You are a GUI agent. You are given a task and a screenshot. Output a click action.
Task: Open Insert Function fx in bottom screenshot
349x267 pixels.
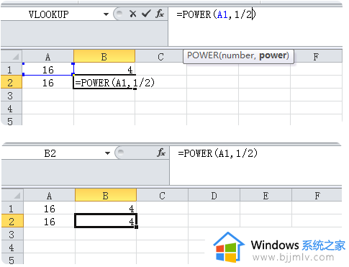click(161, 153)
